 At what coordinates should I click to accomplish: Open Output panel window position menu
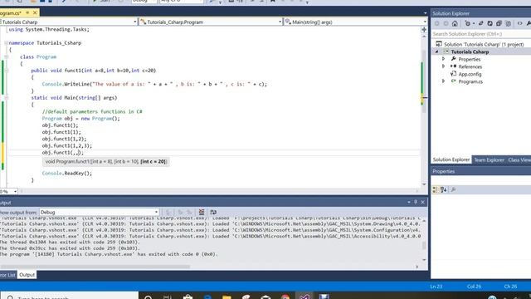(409, 202)
